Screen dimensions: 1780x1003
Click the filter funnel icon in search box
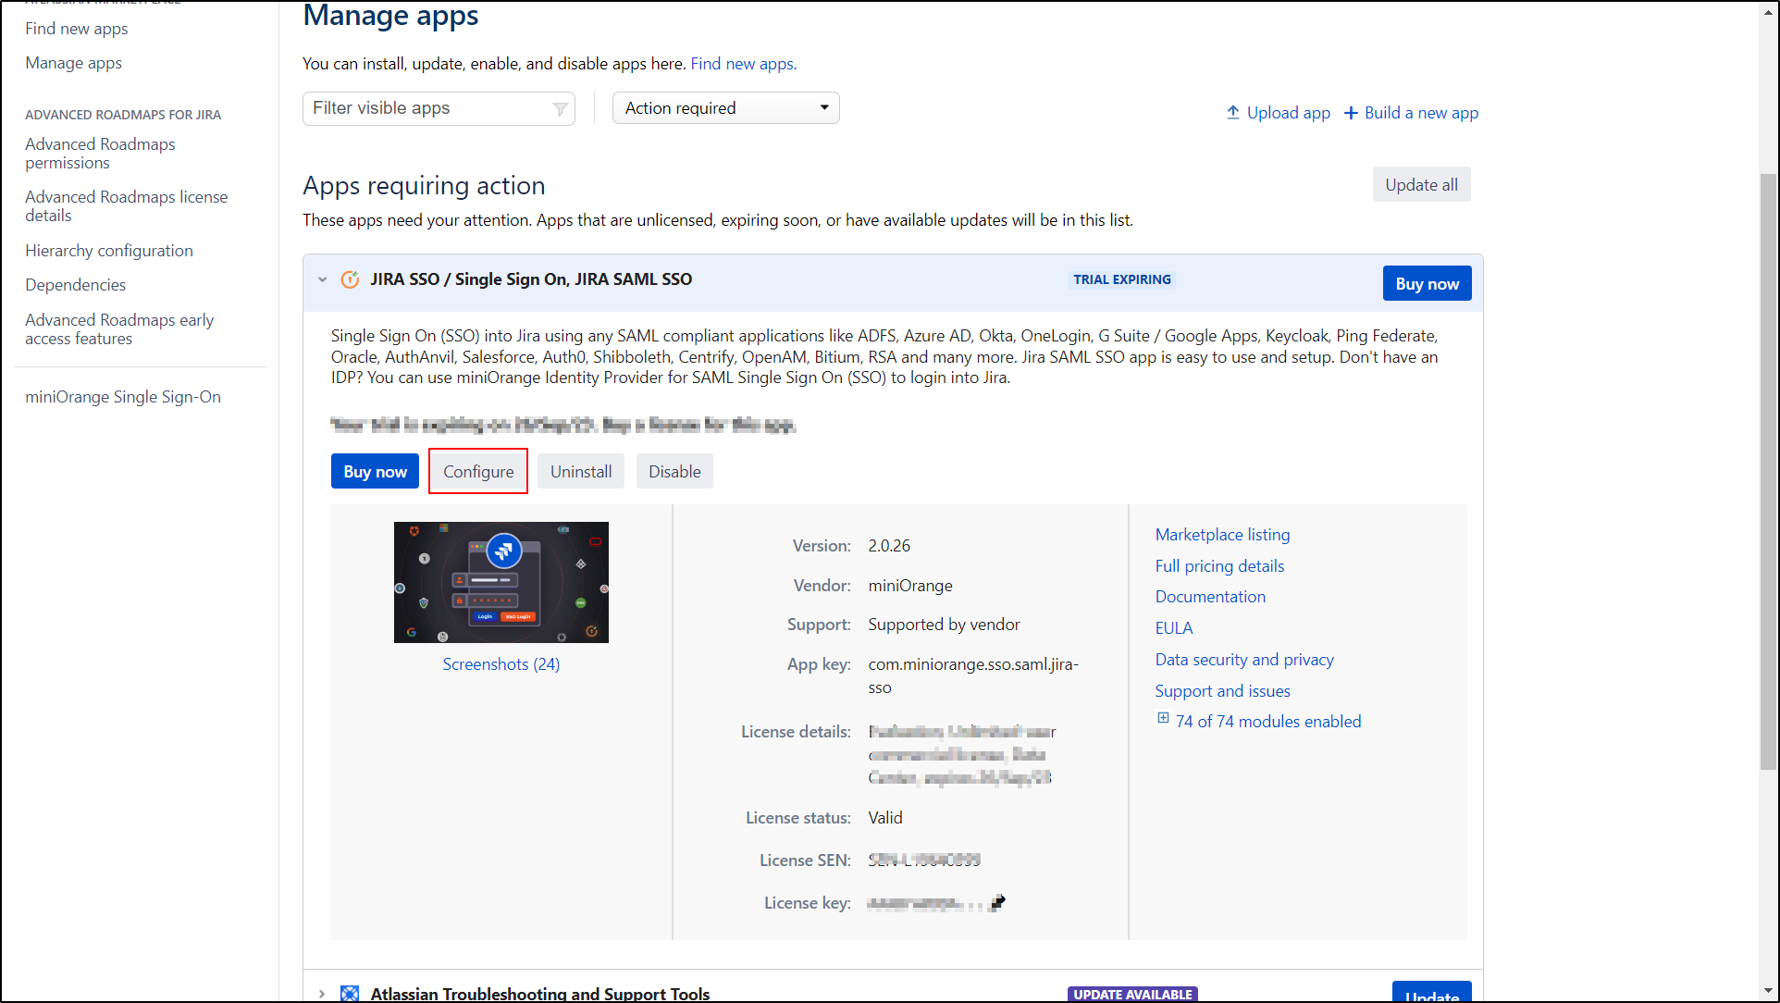[x=560, y=109]
